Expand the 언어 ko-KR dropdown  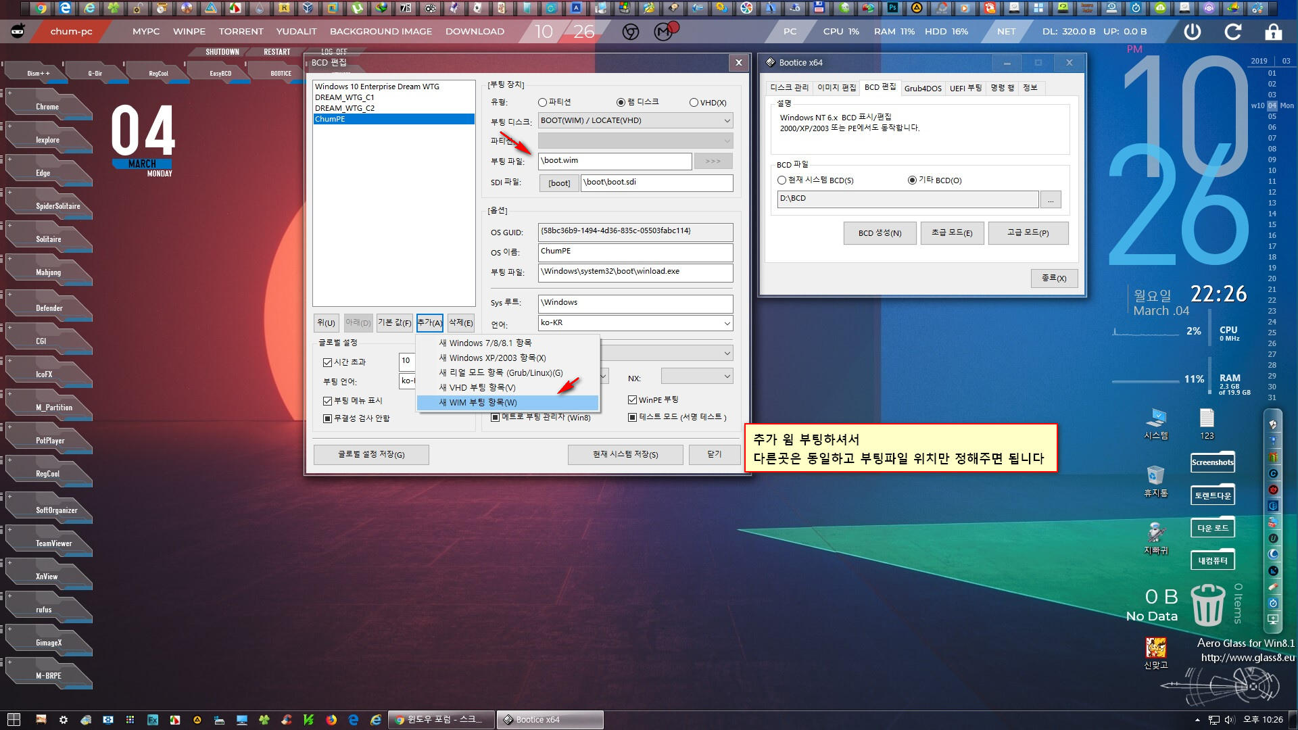pos(635,323)
